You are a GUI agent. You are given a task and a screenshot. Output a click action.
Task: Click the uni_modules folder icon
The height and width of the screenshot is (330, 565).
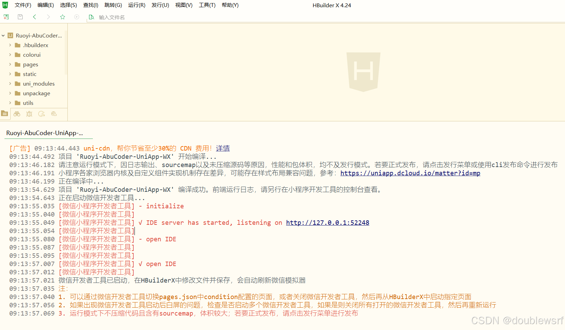pyautogui.click(x=18, y=84)
